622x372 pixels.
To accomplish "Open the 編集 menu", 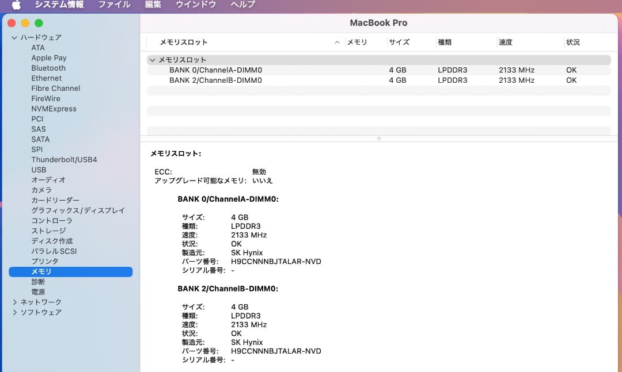I will pos(153,5).
